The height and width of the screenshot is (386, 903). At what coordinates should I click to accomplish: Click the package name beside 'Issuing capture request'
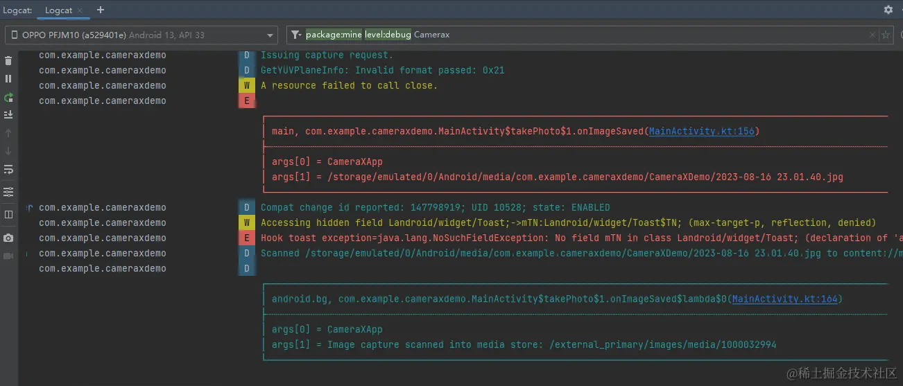pos(103,55)
